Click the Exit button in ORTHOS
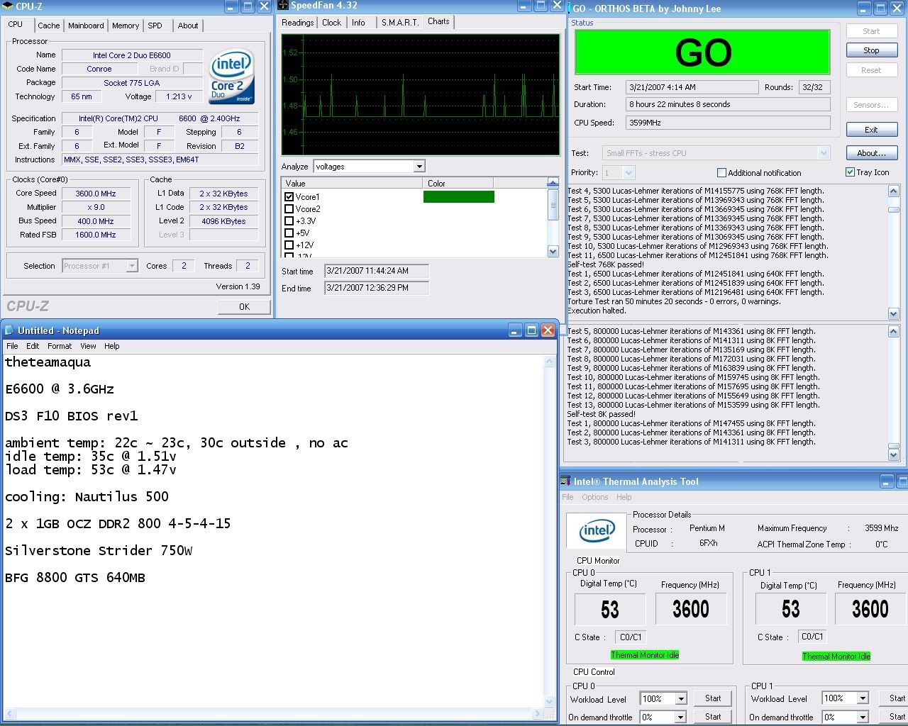Screen dimensions: 908x726 pos(871,130)
